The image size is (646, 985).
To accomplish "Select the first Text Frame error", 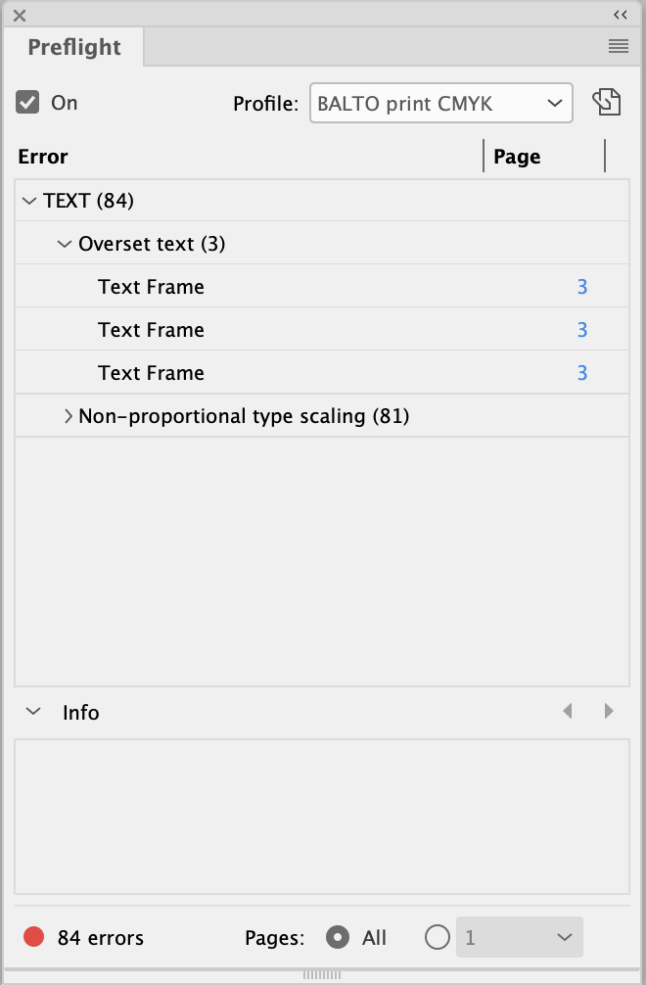I will click(152, 287).
